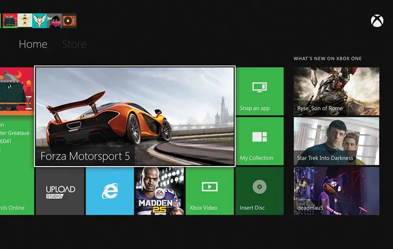Launch Upload Studio app
The height and width of the screenshot is (249, 393).
point(60,191)
